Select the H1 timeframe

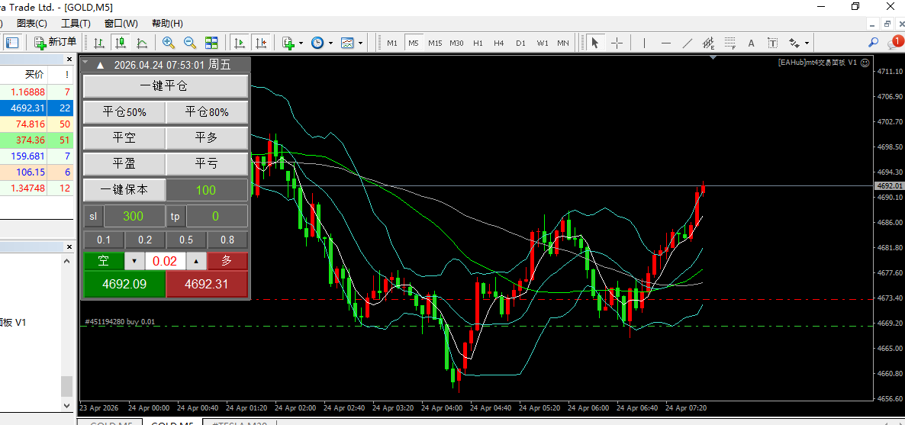(x=478, y=43)
